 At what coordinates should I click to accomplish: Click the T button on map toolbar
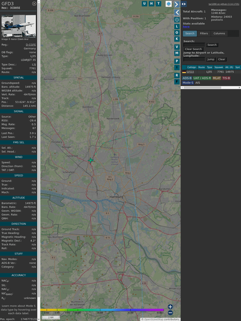point(159,3)
